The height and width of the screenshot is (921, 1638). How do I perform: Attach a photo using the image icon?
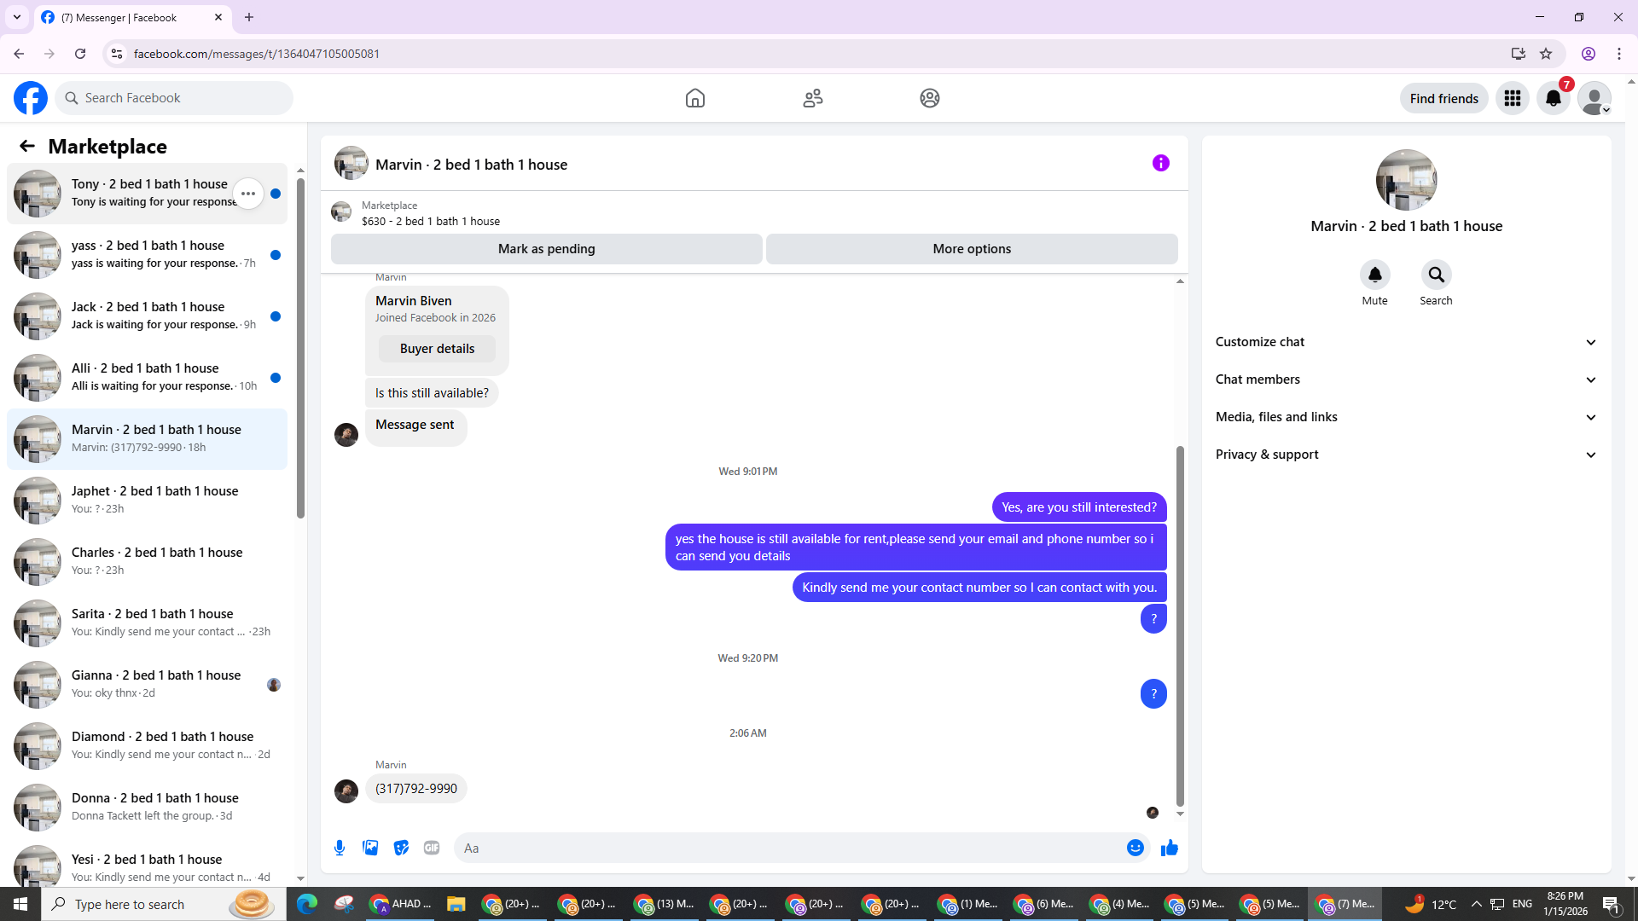[x=370, y=848]
